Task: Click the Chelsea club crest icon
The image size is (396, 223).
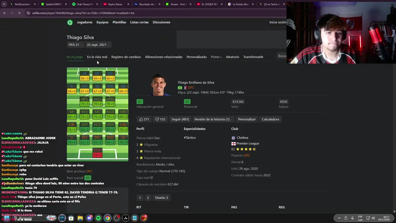Action: [x=233, y=138]
